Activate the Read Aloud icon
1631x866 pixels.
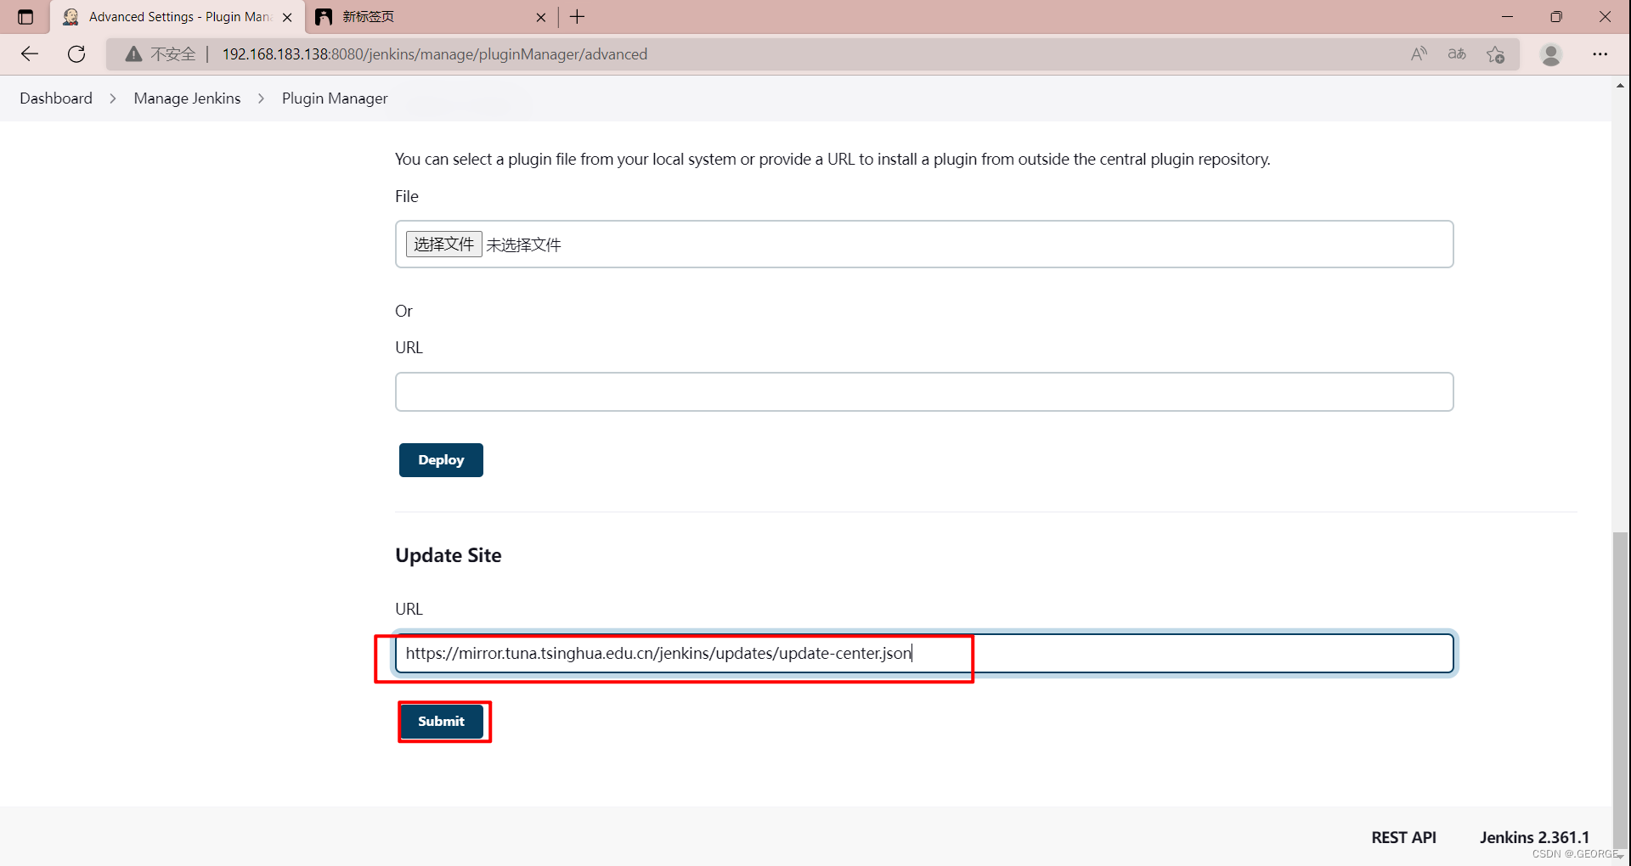click(1419, 54)
